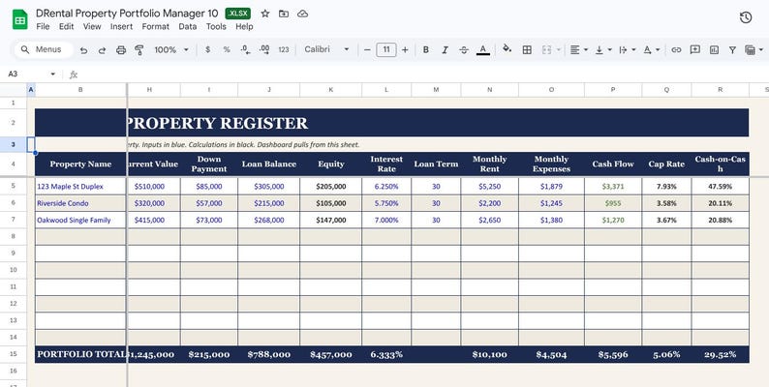
Task: Click the document title text
Action: [127, 14]
